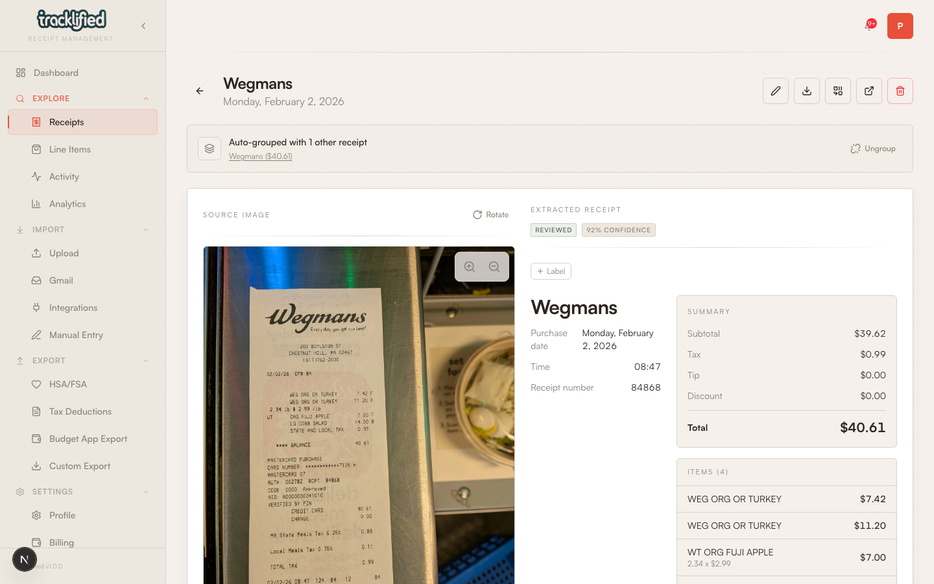The image size is (934, 584).
Task: Collapse the Settings section
Action: coord(82,492)
